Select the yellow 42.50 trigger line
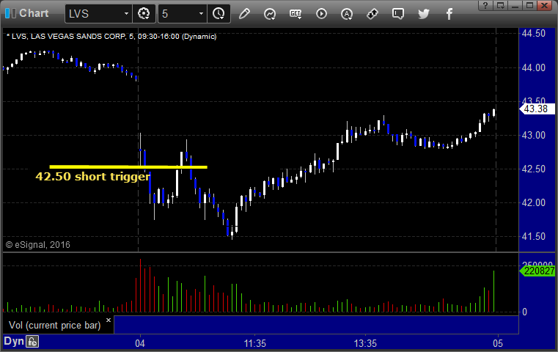Screen dimensions: 558x352 (x=128, y=166)
